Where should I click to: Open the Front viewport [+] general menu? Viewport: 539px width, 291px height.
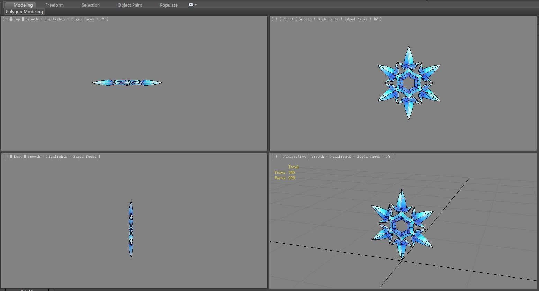pos(276,19)
